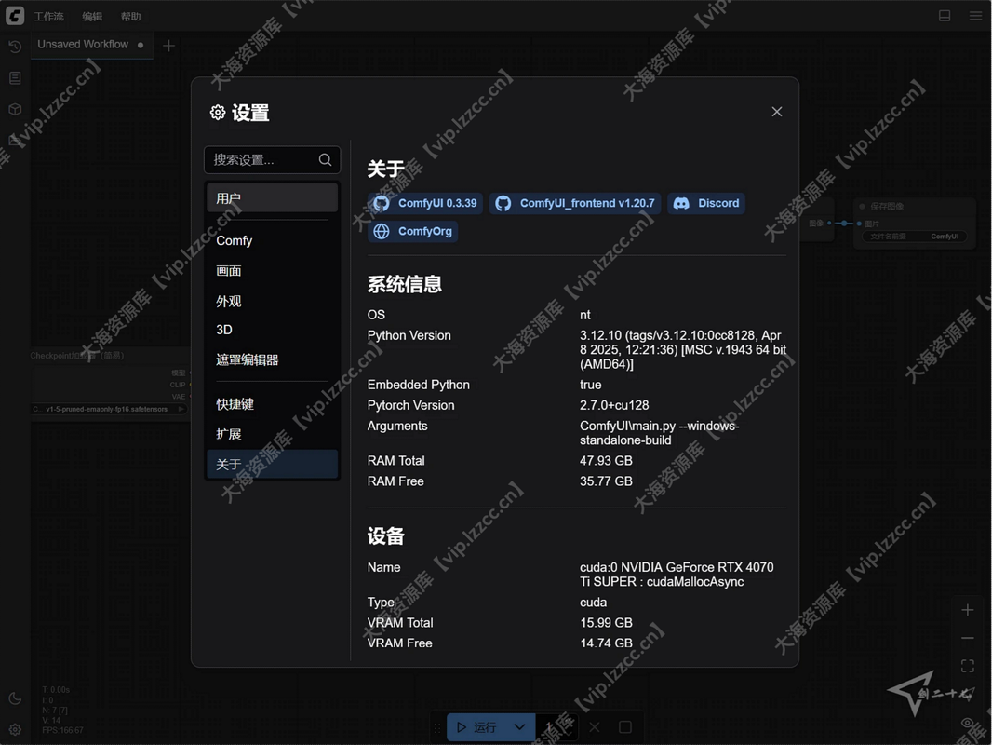Image resolution: width=992 pixels, height=745 pixels.
Task: Click the 运行 run button
Action: [477, 727]
